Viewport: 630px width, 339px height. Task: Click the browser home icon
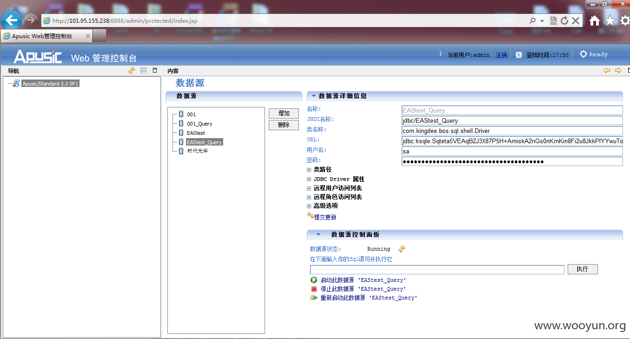click(594, 21)
